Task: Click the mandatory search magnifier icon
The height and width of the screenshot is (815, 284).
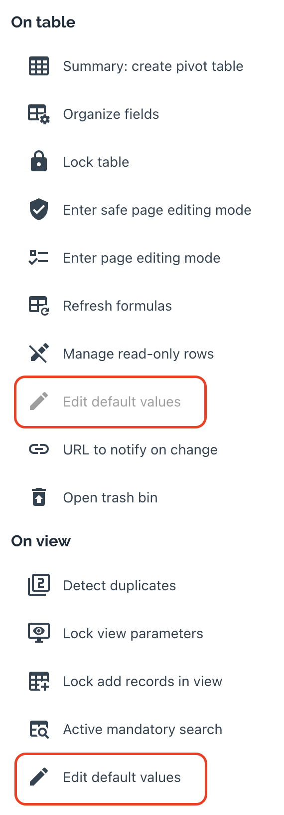Action: point(39,729)
